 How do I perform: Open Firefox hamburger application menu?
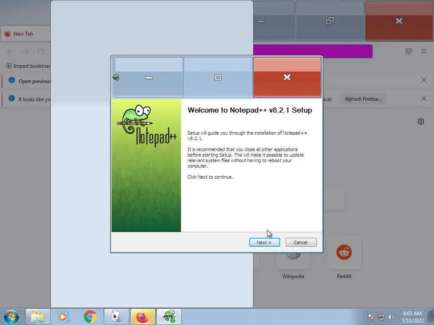[x=424, y=51]
